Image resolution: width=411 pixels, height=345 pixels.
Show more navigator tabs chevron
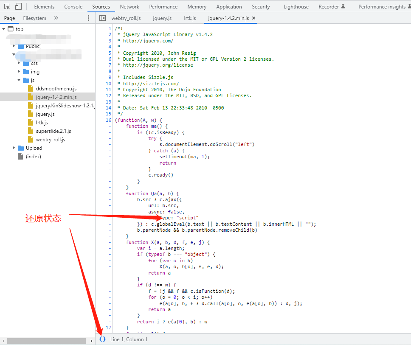pyautogui.click(x=56, y=18)
